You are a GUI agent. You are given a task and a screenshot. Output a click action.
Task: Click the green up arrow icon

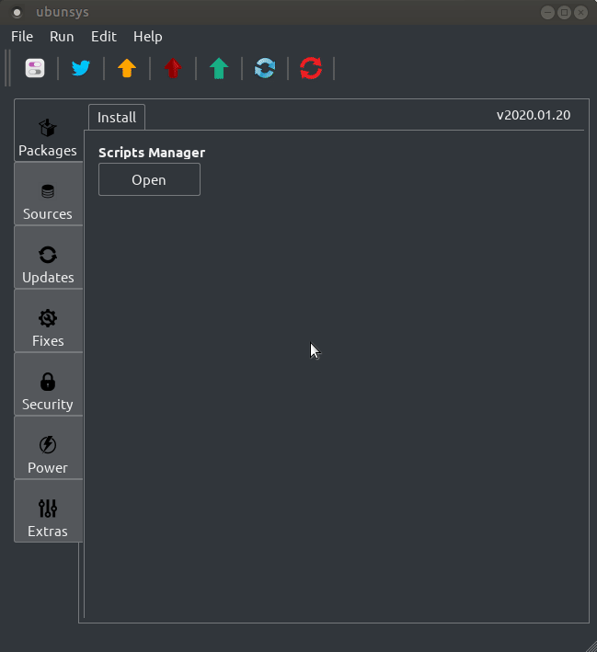click(219, 68)
